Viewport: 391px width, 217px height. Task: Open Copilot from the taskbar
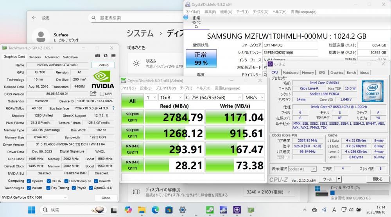pos(128,210)
